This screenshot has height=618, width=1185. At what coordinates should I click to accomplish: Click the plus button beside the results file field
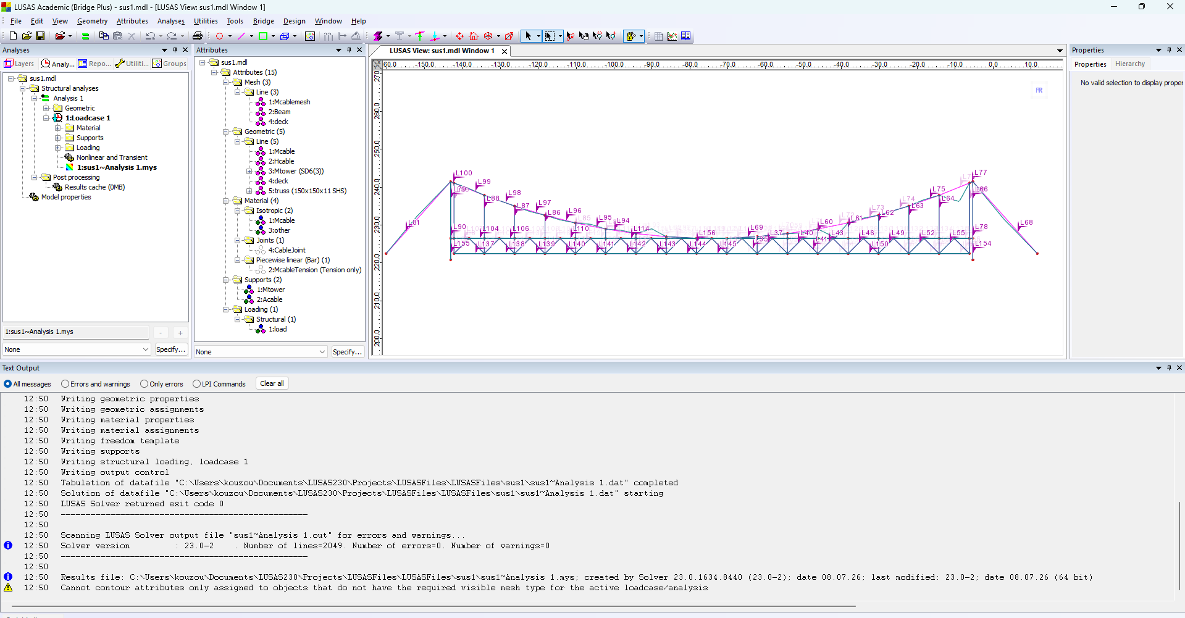[180, 333]
